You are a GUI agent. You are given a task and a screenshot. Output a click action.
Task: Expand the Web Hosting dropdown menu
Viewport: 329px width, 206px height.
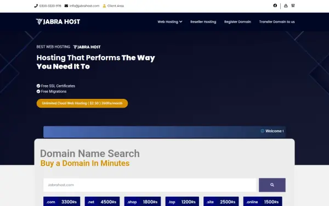coord(170,21)
